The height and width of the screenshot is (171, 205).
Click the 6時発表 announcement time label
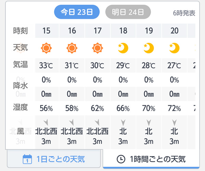184,13
